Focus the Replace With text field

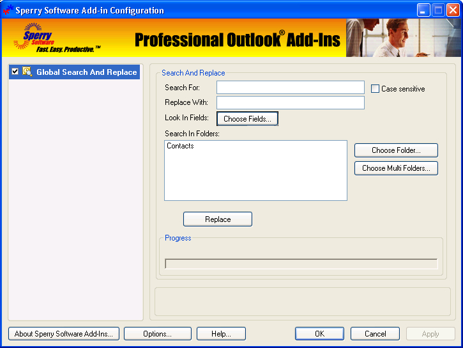(291, 102)
